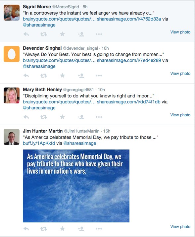Open Devender Singhal's egg avatar
This screenshot has width=195, height=237.
pos(12,54)
